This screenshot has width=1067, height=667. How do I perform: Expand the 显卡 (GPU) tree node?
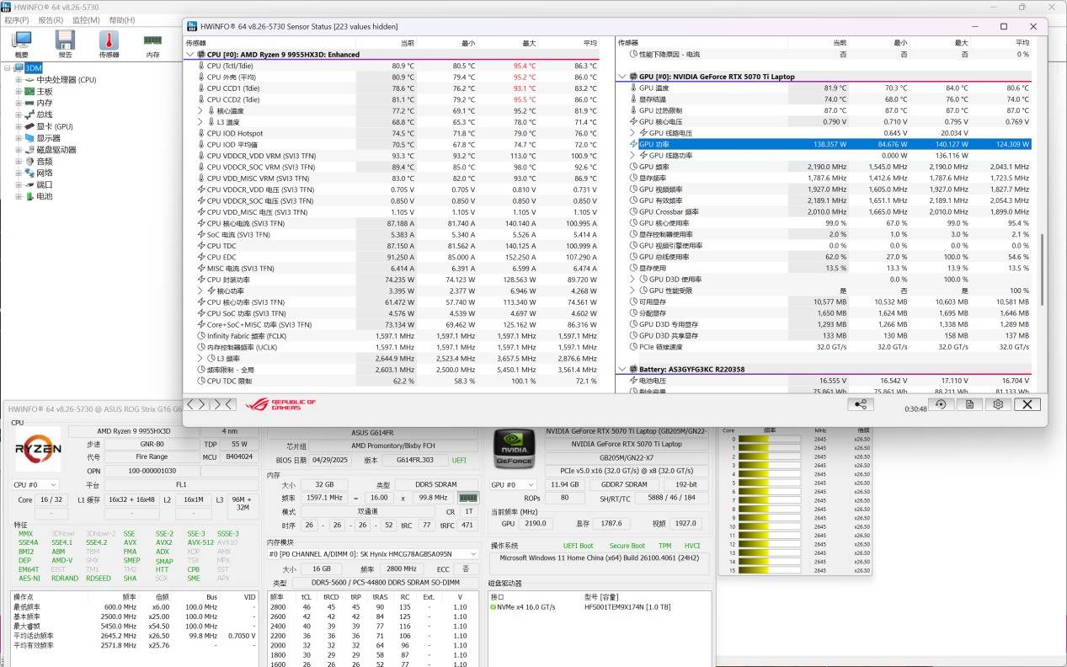(x=19, y=126)
